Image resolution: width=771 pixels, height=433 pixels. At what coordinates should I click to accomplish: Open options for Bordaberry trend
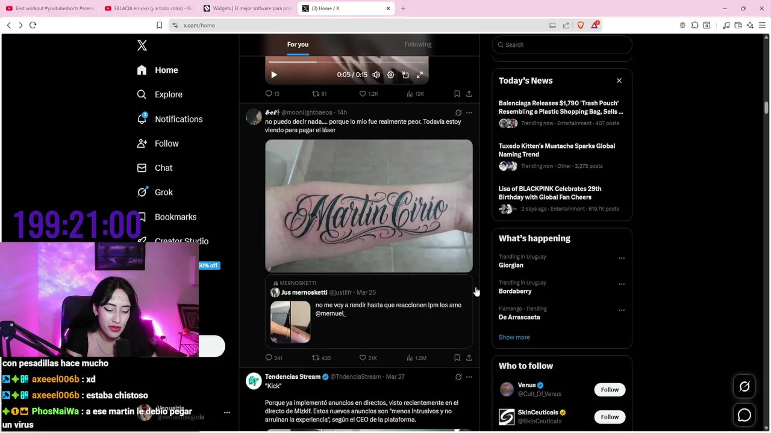point(622,284)
